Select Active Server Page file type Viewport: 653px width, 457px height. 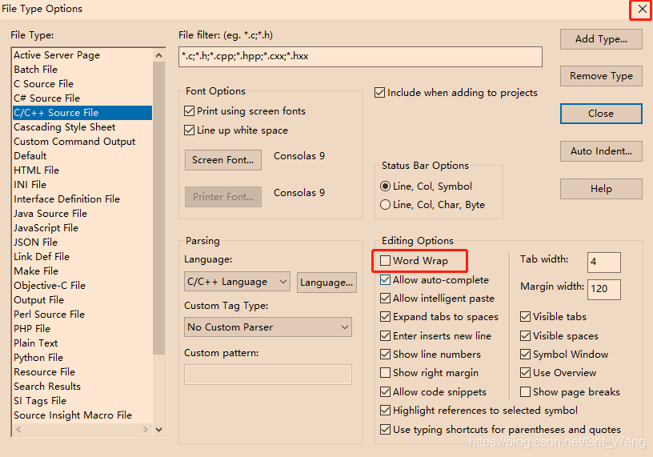[x=82, y=55]
